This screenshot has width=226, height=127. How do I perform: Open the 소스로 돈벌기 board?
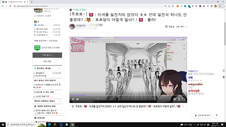41,96
